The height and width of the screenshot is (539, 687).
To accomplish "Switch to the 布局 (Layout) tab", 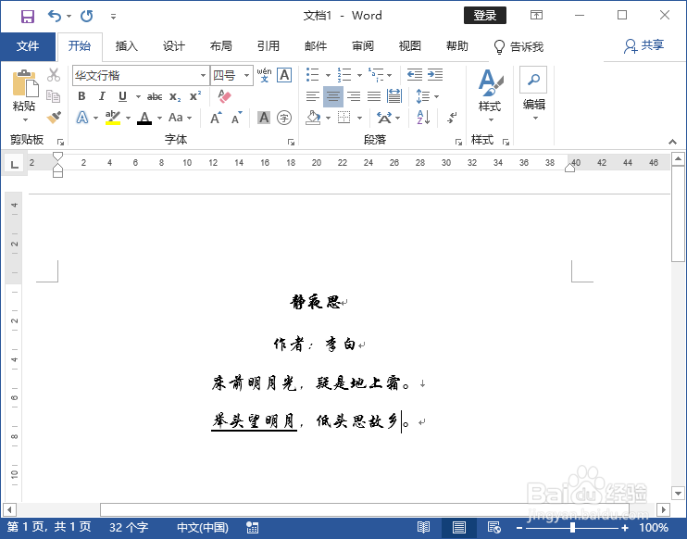I will [220, 46].
